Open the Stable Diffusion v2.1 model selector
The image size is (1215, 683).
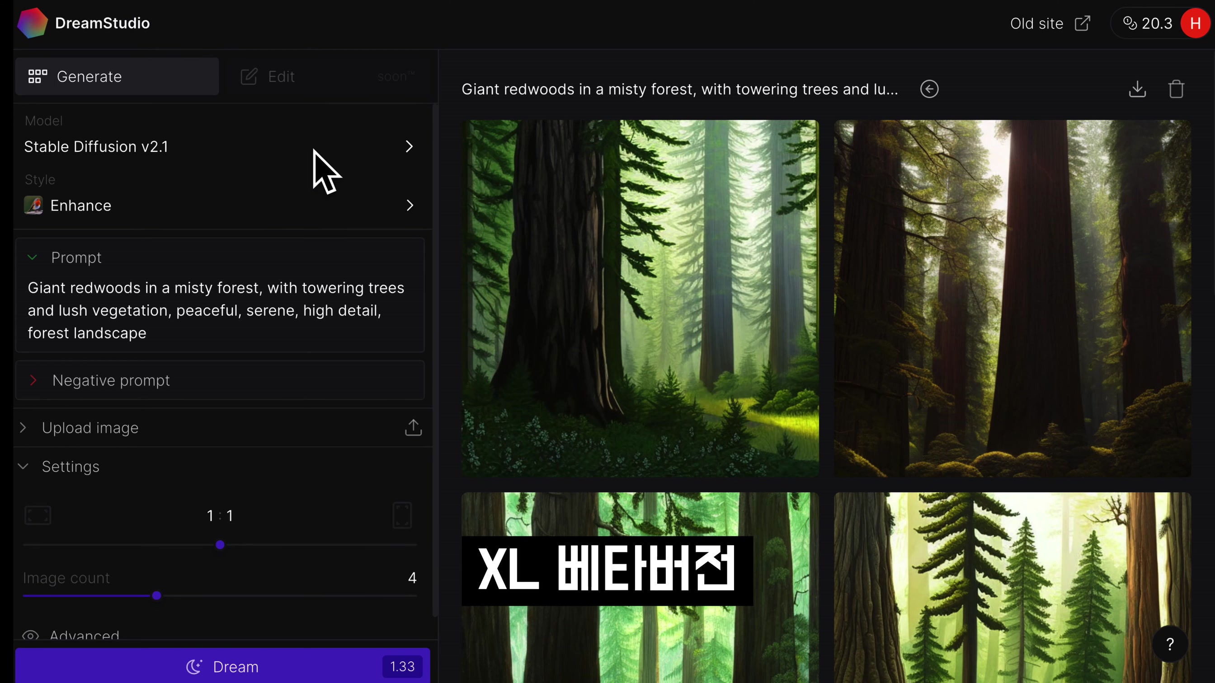(220, 147)
